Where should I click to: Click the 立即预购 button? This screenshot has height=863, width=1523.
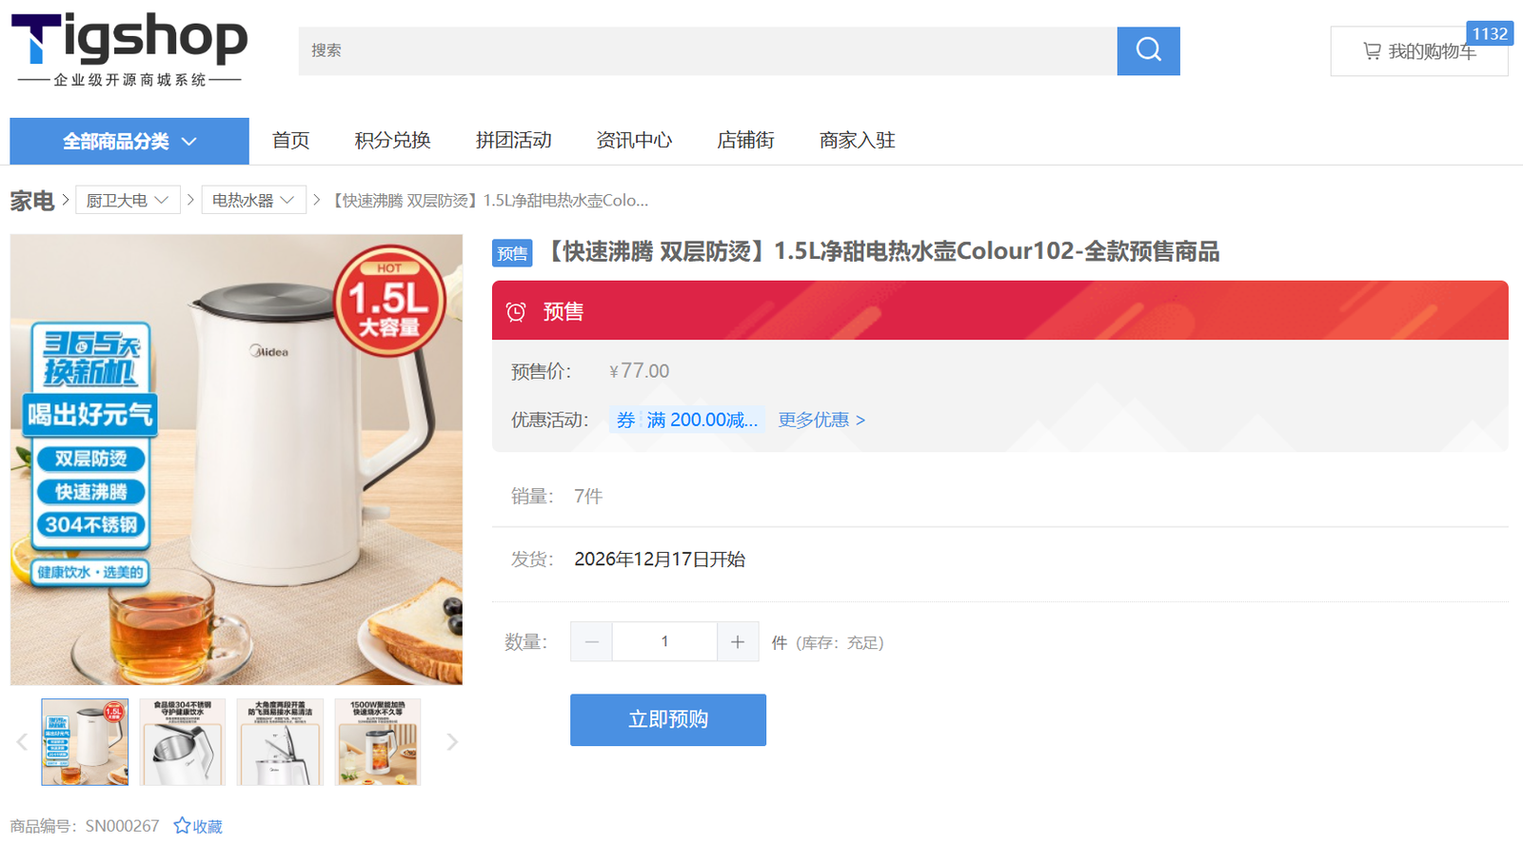point(667,719)
